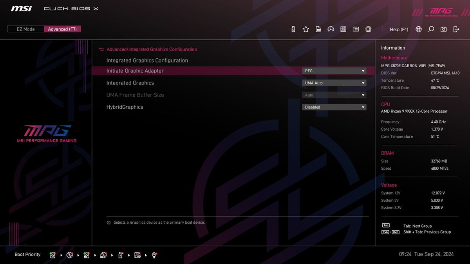Click the Integrated Graphics Configuration heading

click(147, 61)
